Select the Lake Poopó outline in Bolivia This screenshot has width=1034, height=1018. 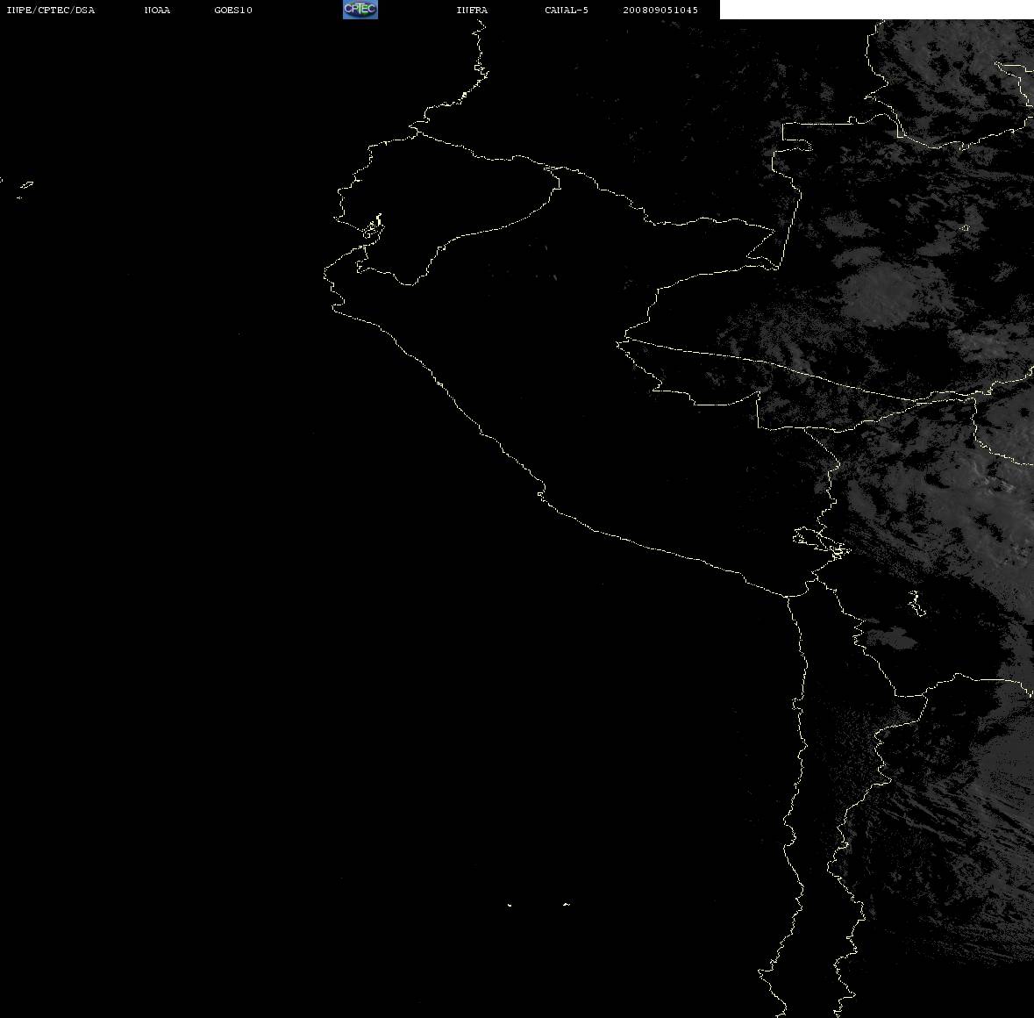916,603
